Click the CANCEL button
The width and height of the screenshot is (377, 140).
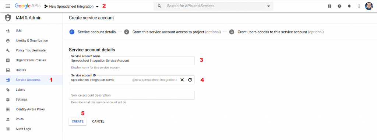tap(98, 122)
